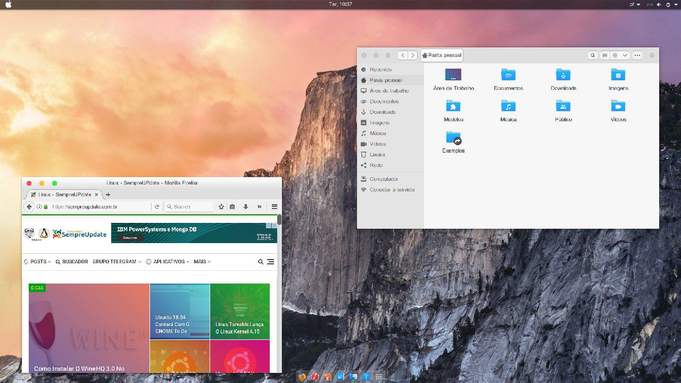Expand the APLICATIVOS menu
The image size is (681, 383).
pyautogui.click(x=168, y=262)
